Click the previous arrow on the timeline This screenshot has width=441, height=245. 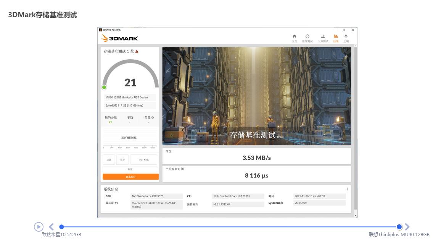click(52, 227)
